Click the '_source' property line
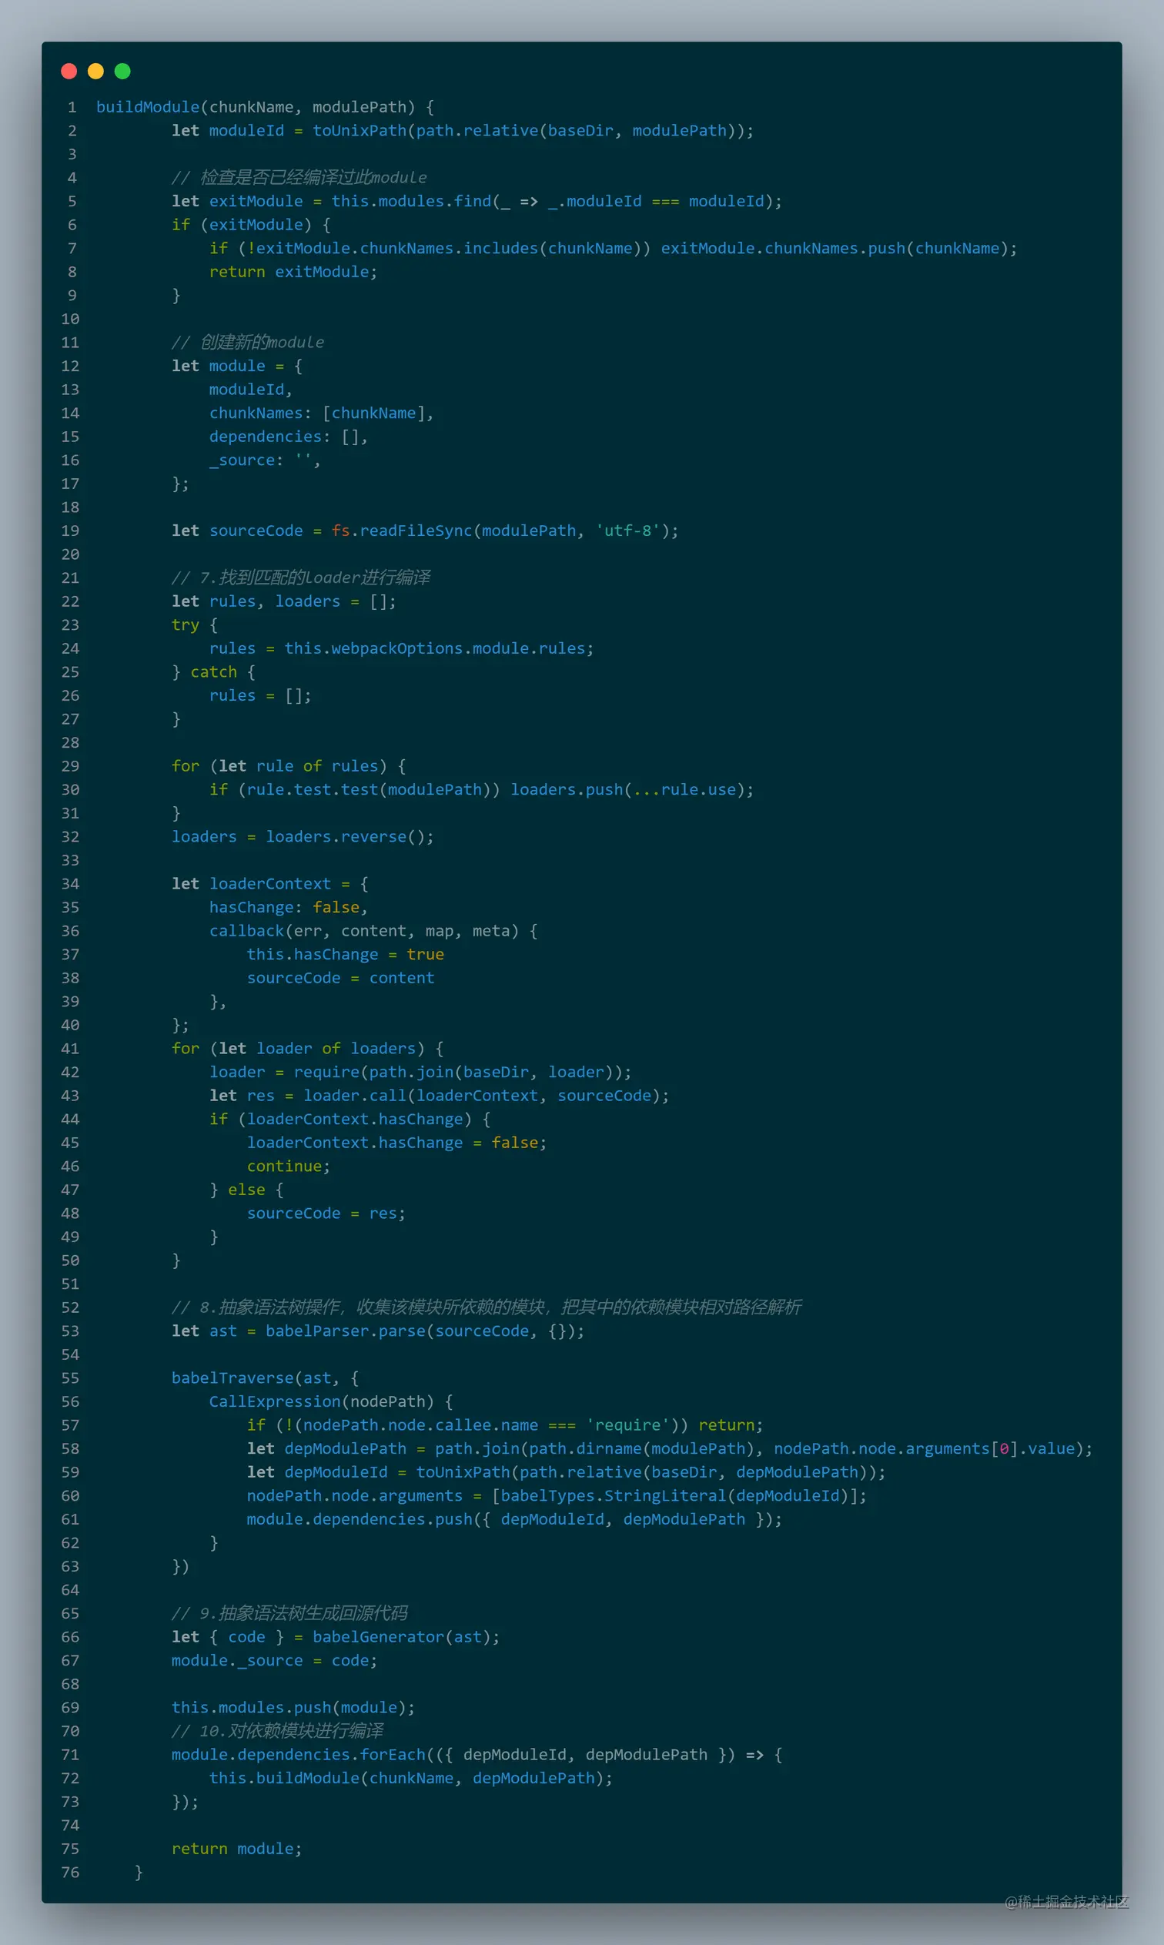 (265, 460)
